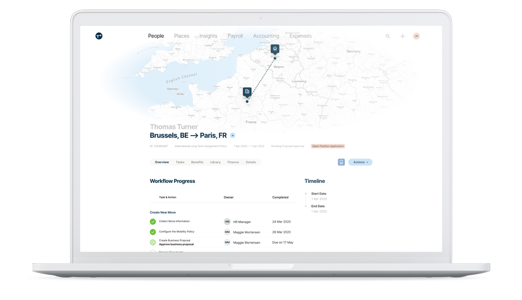Click the Start Date label in Timeline
This screenshot has height=300, width=522.
pos(319,193)
